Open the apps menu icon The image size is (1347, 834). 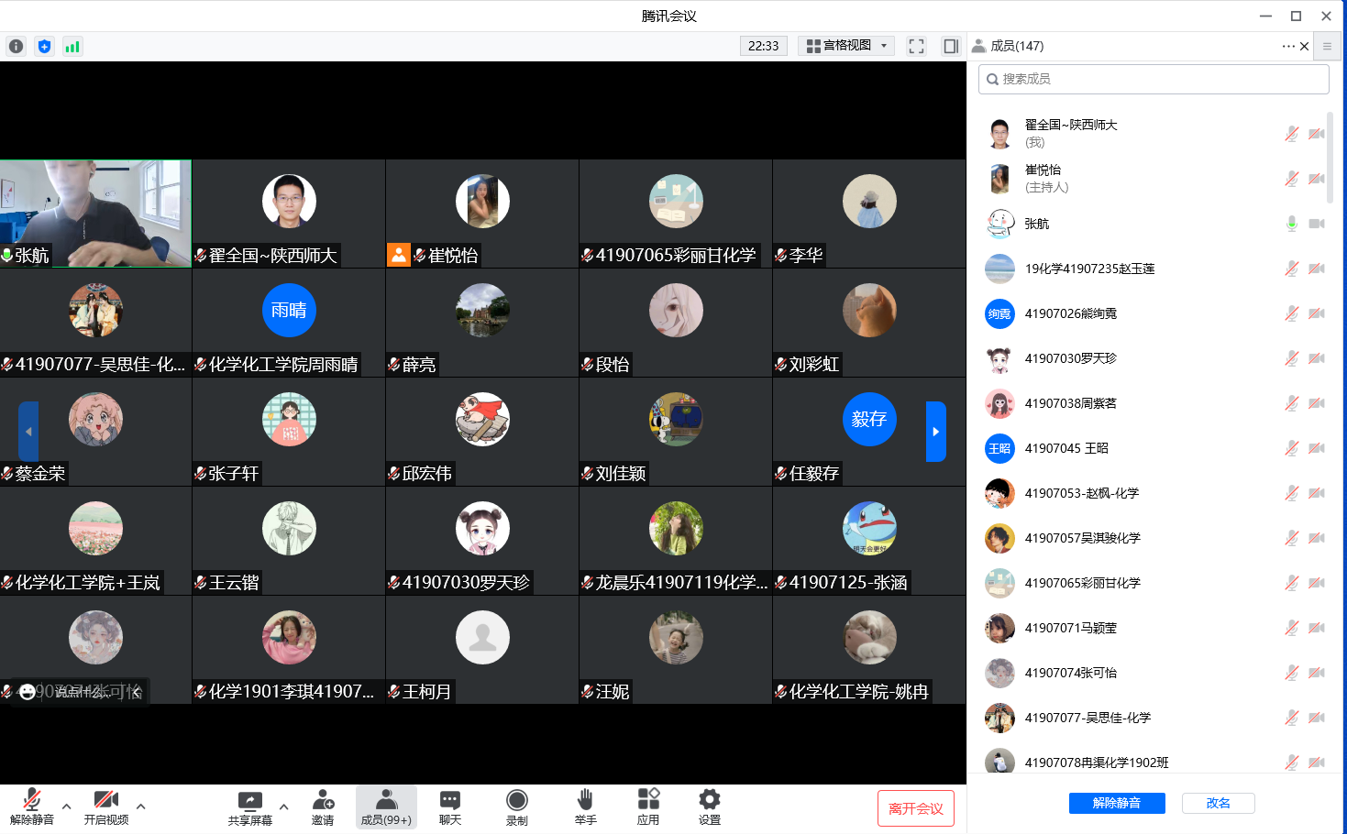[647, 807]
